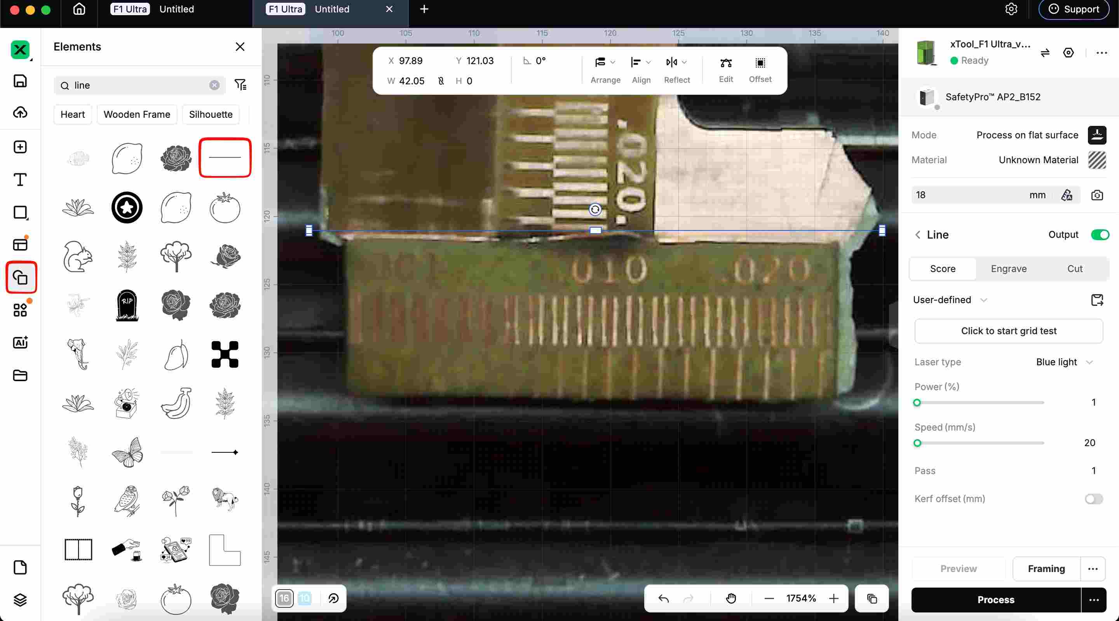Image resolution: width=1119 pixels, height=621 pixels.
Task: Expand the Arrange dropdown
Action: pyautogui.click(x=605, y=63)
